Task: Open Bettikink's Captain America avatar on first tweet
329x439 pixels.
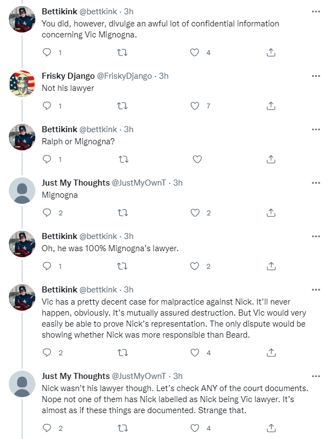Action: tap(22, 19)
